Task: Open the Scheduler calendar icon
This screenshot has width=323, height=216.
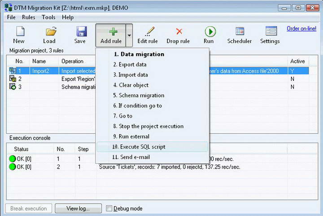Action: (240, 31)
